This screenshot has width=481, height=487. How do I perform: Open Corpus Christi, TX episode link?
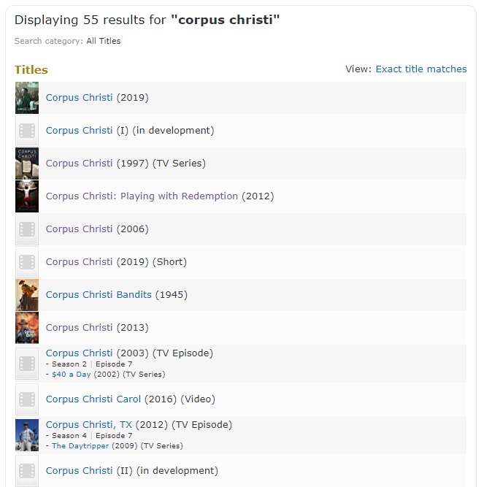coord(89,424)
